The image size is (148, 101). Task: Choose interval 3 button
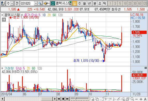115,4
